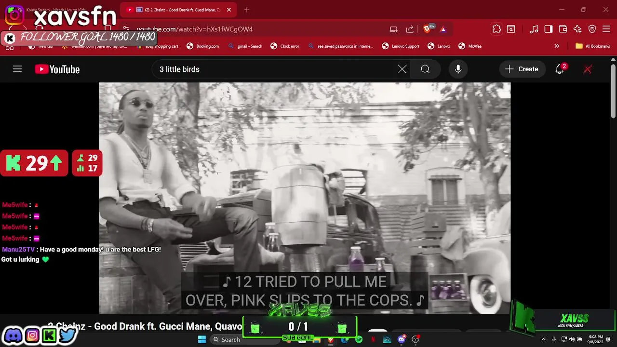This screenshot has height=347, width=617.
Task: Open the Extensions puzzle icon
Action: coord(496,29)
